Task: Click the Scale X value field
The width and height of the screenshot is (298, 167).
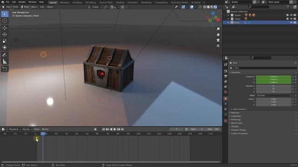Action: pos(273,99)
